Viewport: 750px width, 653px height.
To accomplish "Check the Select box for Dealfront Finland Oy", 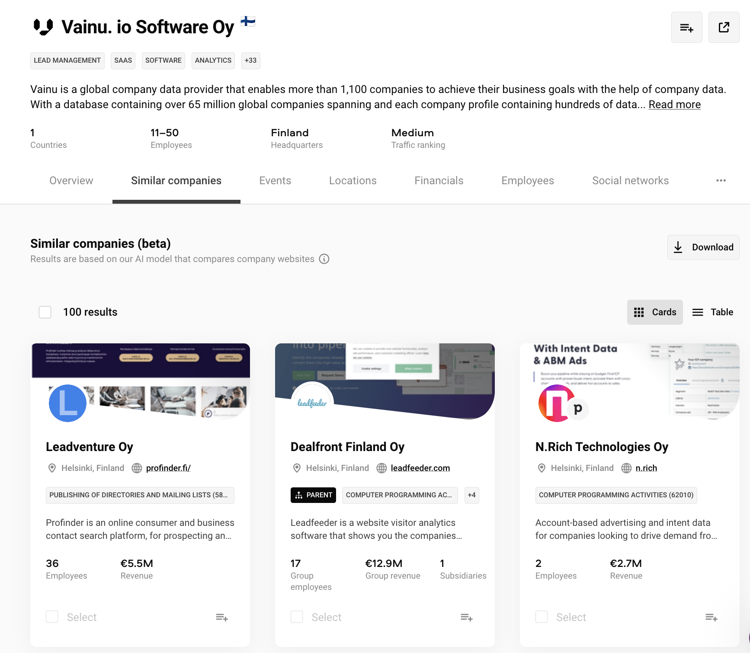I will [297, 617].
